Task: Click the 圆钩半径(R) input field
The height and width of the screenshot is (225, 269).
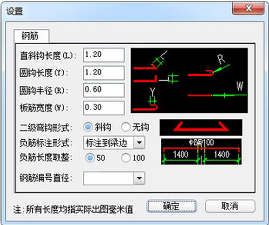Action: [x=104, y=90]
